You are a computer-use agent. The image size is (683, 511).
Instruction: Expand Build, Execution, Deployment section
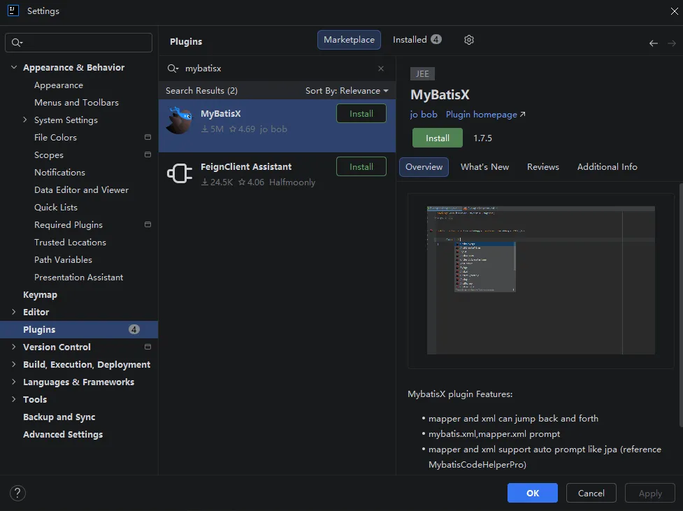[x=13, y=364]
